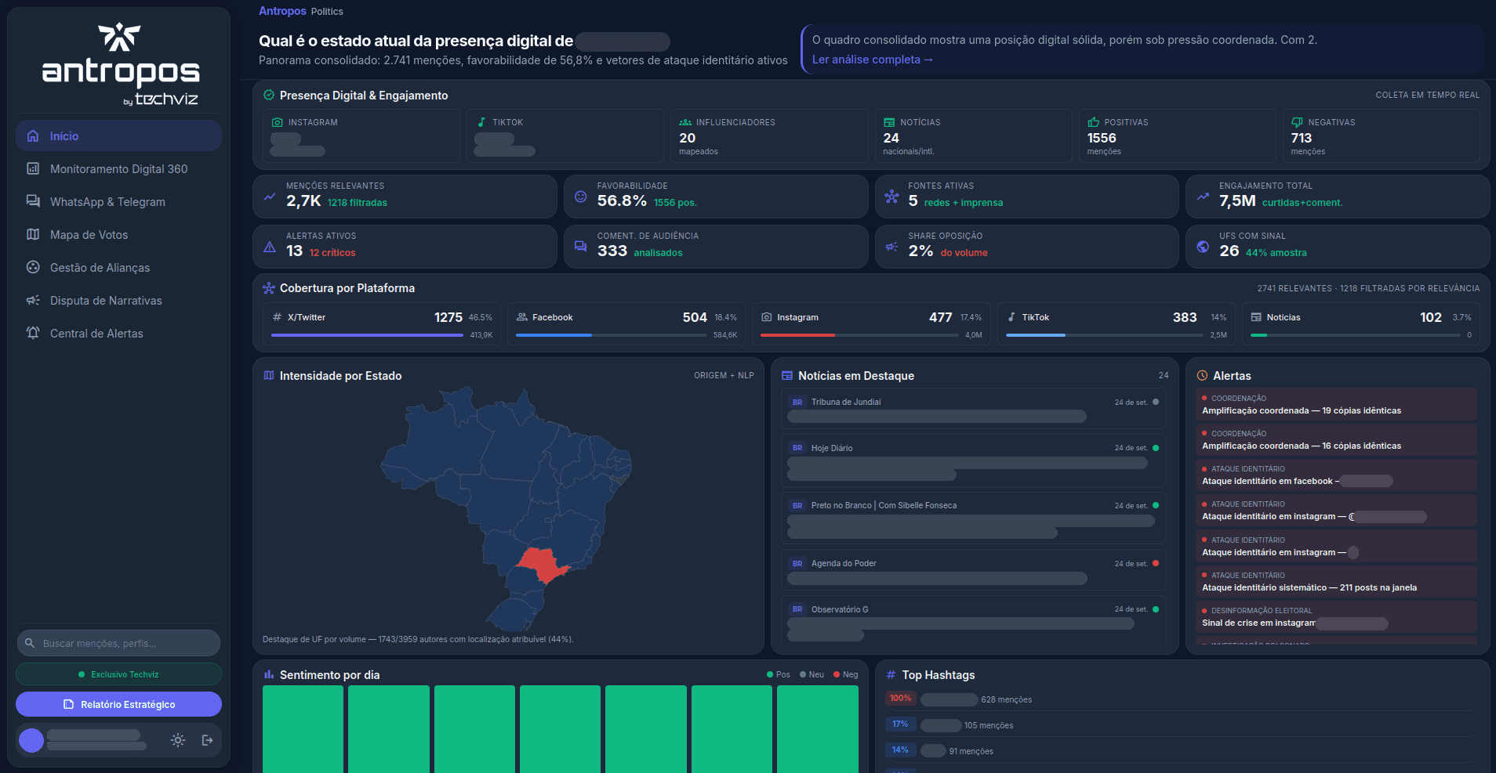Click the Coment. de Audiência chat icon
This screenshot has height=773, width=1496.
(580, 247)
